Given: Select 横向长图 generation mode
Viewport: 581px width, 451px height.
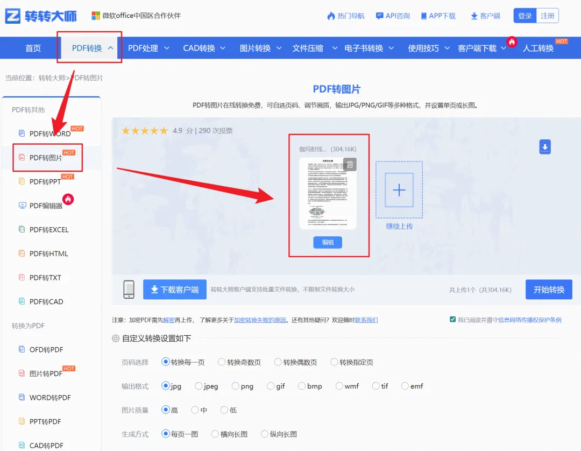Looking at the screenshot, I should point(215,434).
